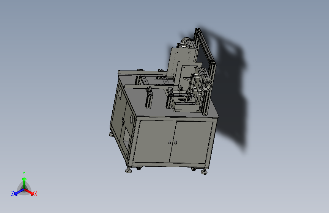The image size is (329, 213).
Task: Click the blue Z axis arrow of the triad
Action: (19, 192)
